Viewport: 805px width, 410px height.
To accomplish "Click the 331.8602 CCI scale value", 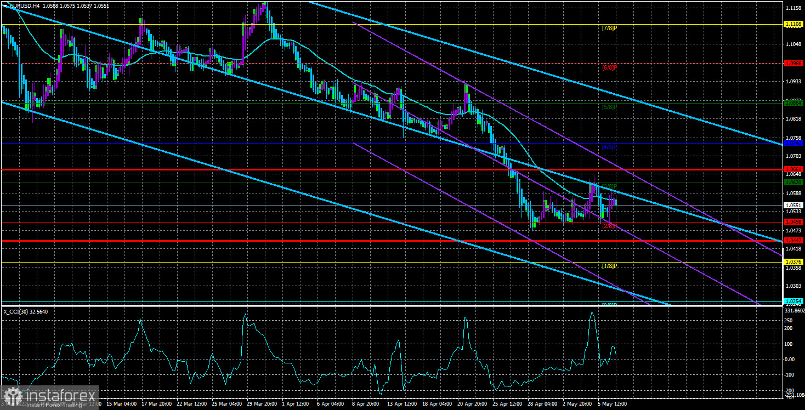I will [x=795, y=310].
